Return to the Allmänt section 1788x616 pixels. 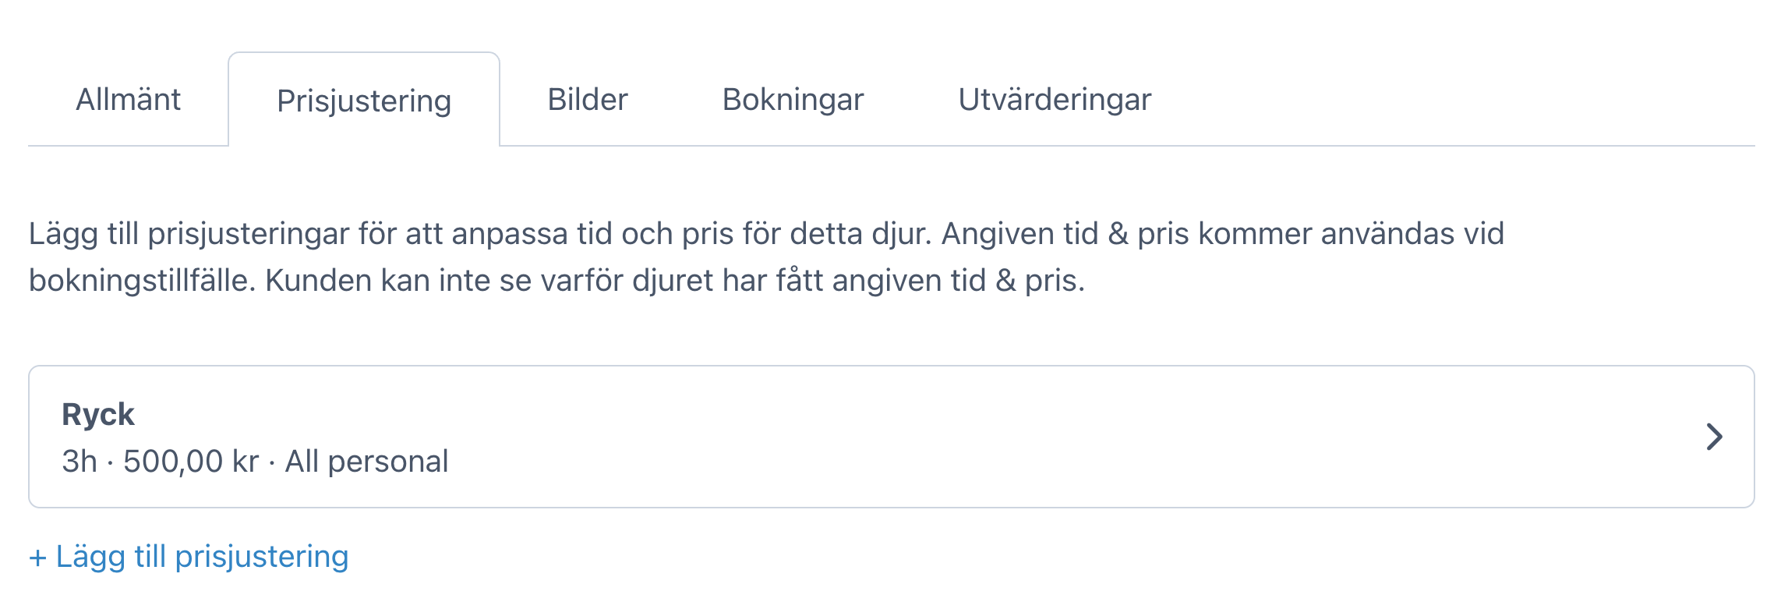[127, 99]
